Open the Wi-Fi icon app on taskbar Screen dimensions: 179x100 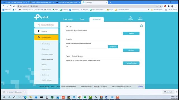(x=74, y=97)
